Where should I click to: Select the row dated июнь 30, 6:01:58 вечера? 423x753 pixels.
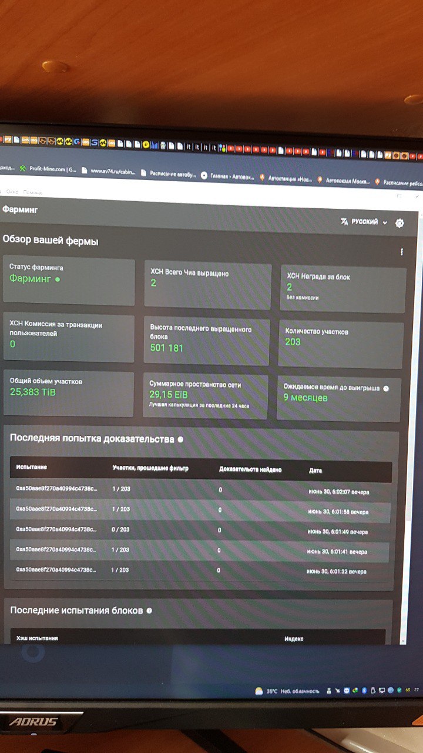(200, 510)
